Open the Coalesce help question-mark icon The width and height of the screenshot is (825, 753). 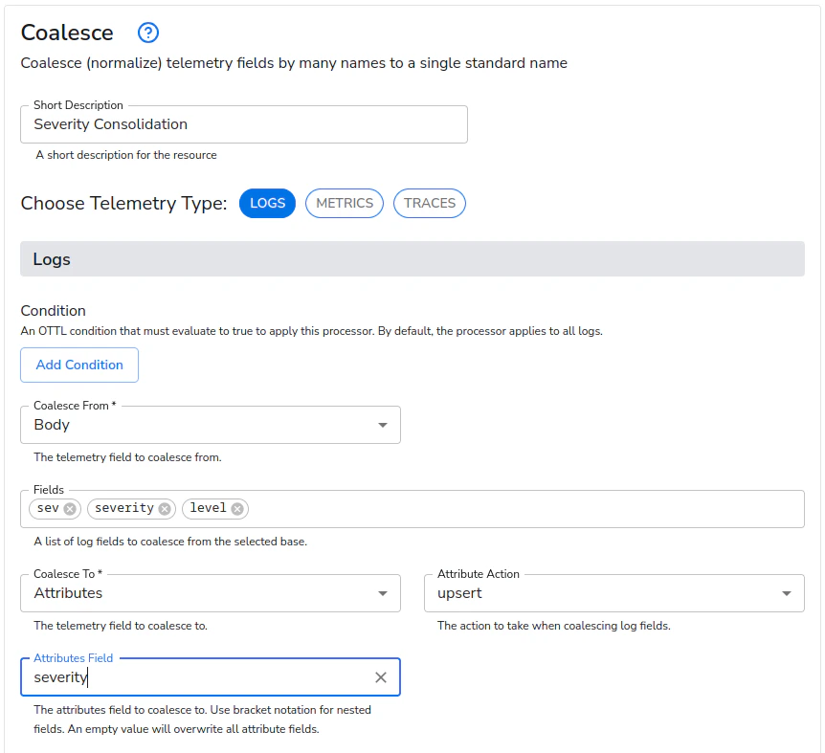point(147,33)
